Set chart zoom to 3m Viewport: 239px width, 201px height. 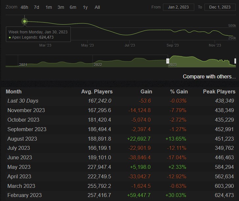(61, 7)
